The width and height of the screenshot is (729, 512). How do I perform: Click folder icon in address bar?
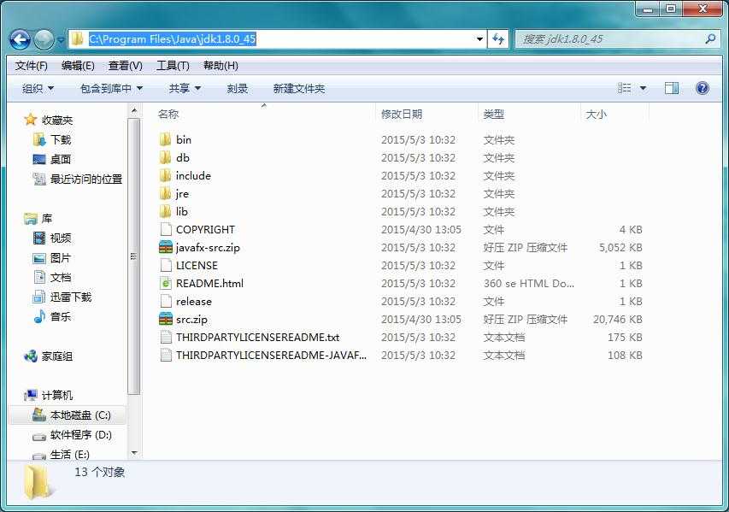77,39
